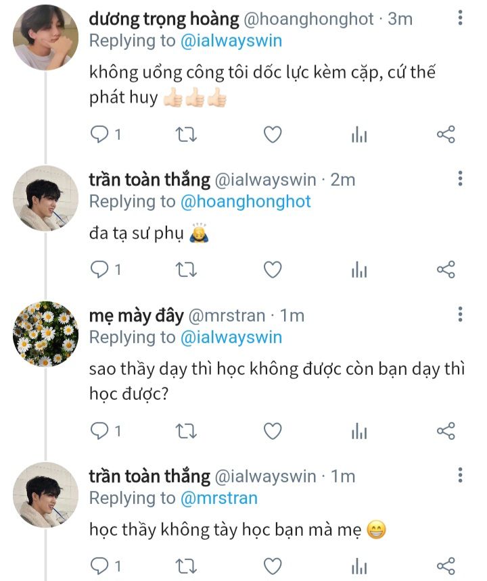Image resolution: width=487 pixels, height=581 pixels.
Task: Like the mẹ mày đây tweet
Action: (272, 430)
